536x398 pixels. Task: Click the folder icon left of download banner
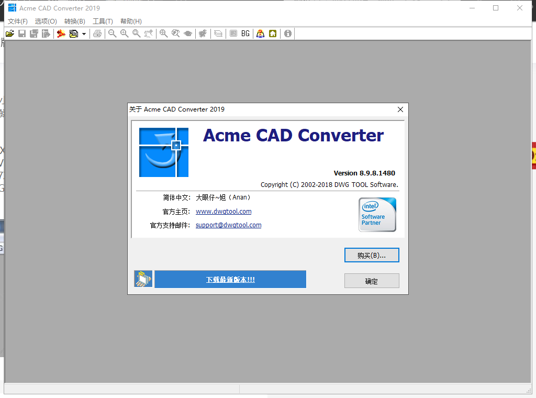(143, 279)
